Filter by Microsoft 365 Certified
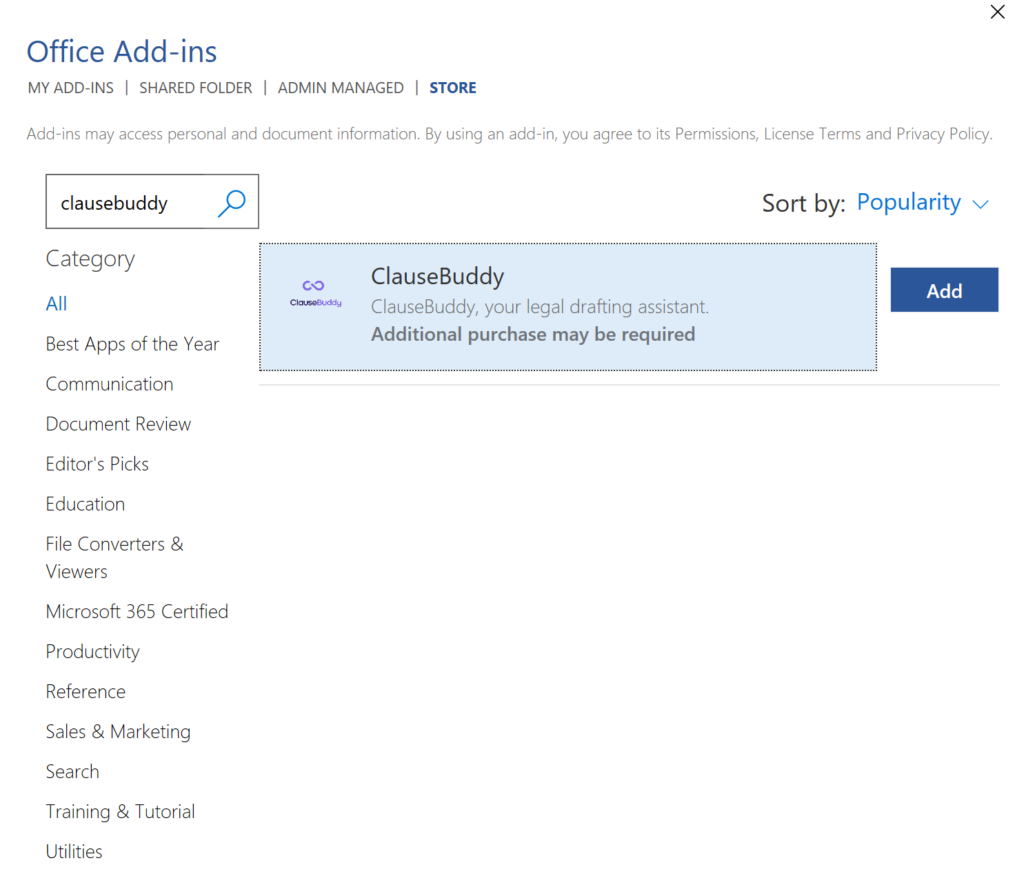This screenshot has height=894, width=1015. point(137,612)
